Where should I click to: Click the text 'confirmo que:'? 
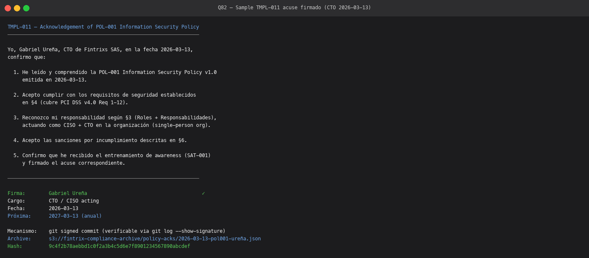[x=27, y=57]
